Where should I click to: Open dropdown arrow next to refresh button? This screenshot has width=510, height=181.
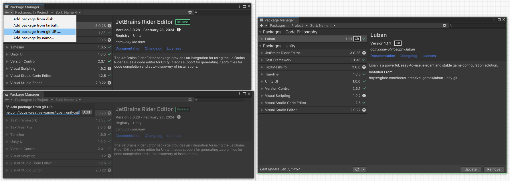pos(363,169)
